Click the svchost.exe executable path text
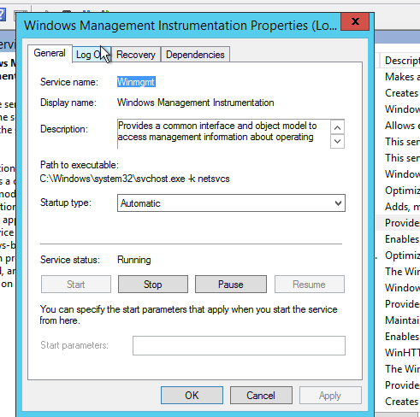 134,179
